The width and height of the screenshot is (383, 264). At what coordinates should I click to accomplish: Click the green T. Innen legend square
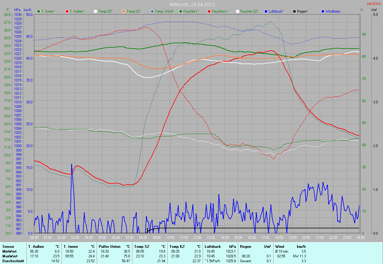[39, 11]
